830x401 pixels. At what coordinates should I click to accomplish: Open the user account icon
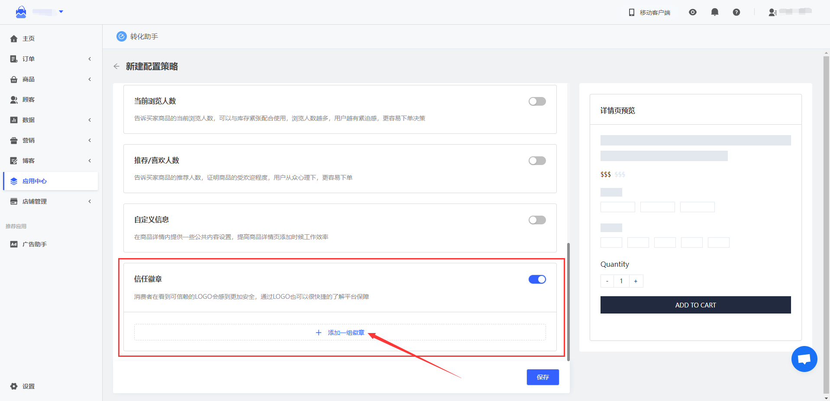[x=772, y=12]
